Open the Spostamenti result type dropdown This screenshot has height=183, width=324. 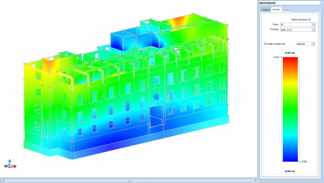click(321, 3)
